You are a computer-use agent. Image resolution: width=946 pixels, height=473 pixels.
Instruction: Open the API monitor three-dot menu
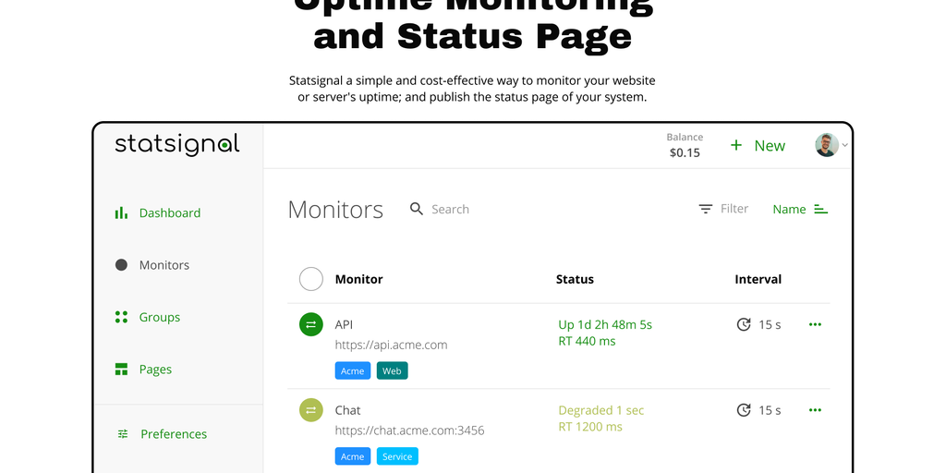(x=815, y=324)
